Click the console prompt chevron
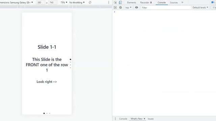The height and width of the screenshot is (121, 216). click(114, 12)
